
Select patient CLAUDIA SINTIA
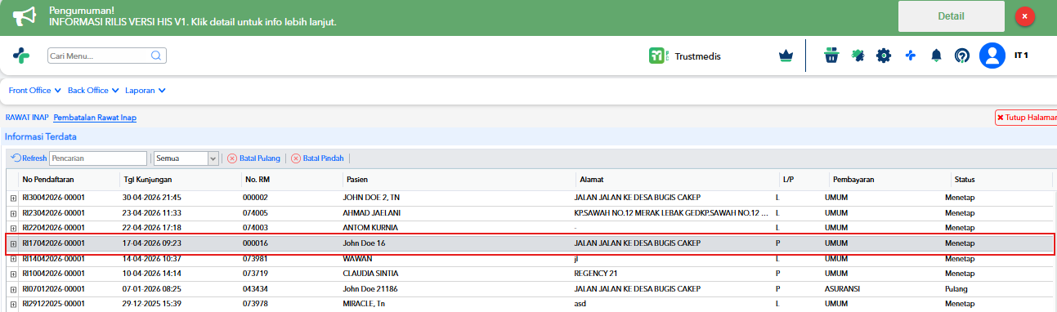tap(370, 274)
